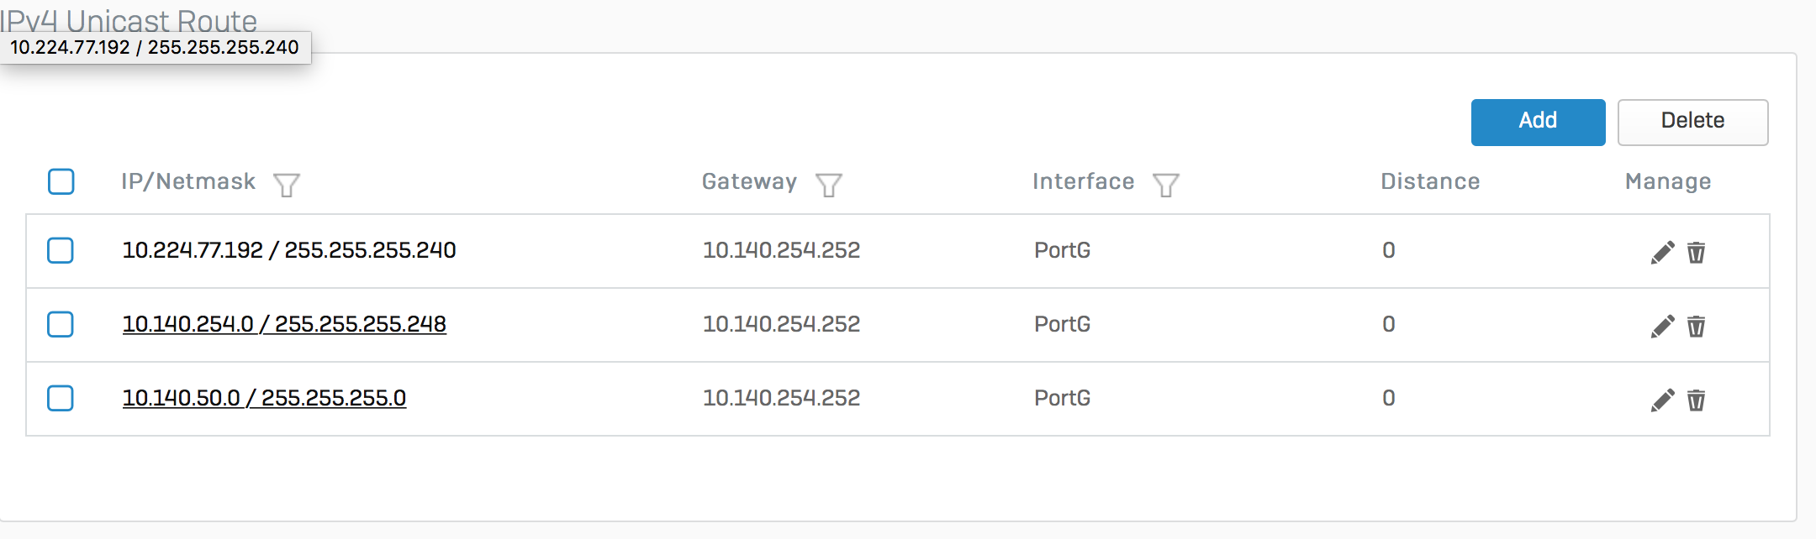
Task: Delete the 10.224.77.192 route using trash icon
Action: tap(1697, 252)
